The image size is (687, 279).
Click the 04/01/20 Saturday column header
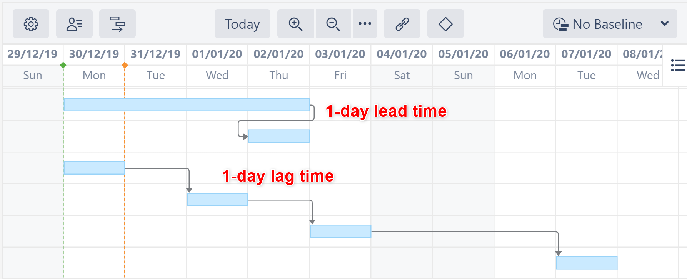tap(402, 54)
